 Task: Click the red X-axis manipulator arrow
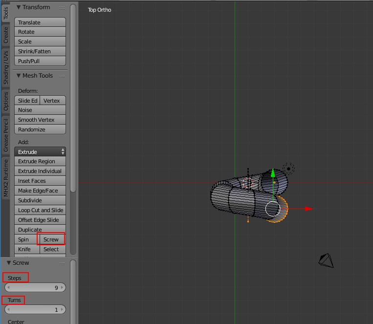pos(308,209)
